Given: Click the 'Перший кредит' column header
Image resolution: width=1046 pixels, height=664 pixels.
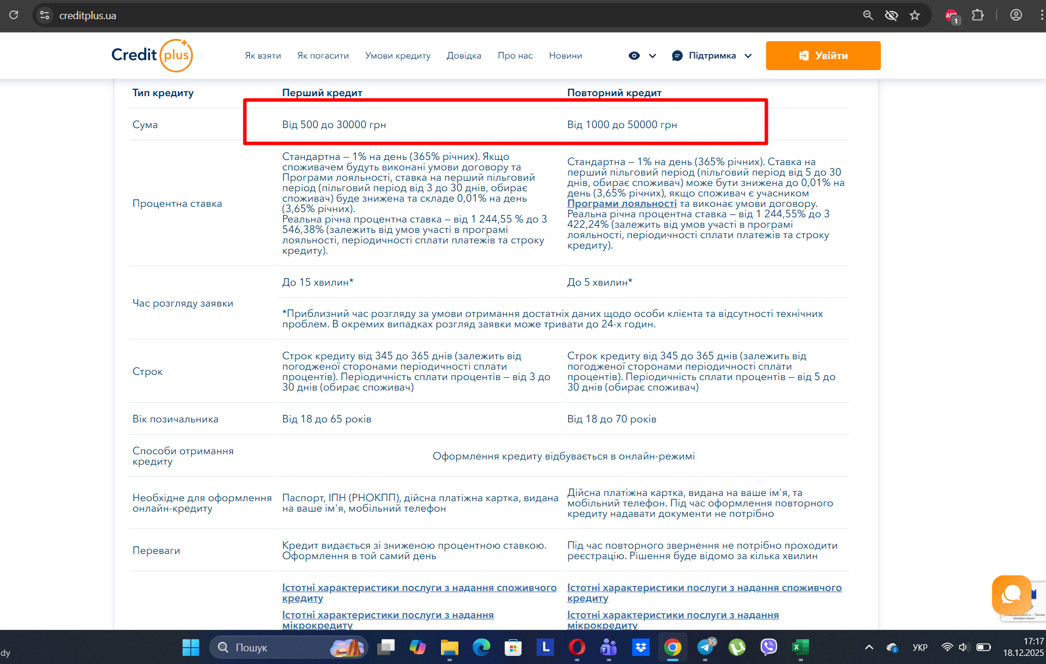Looking at the screenshot, I should pyautogui.click(x=322, y=93).
